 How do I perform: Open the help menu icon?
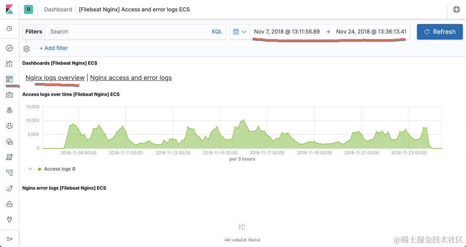coord(456,9)
